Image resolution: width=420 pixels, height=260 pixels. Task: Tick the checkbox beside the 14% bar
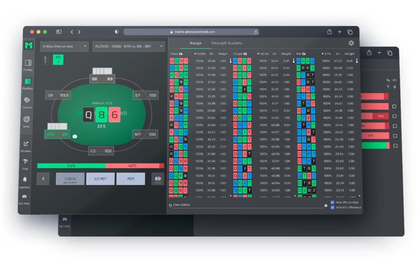click(394, 116)
